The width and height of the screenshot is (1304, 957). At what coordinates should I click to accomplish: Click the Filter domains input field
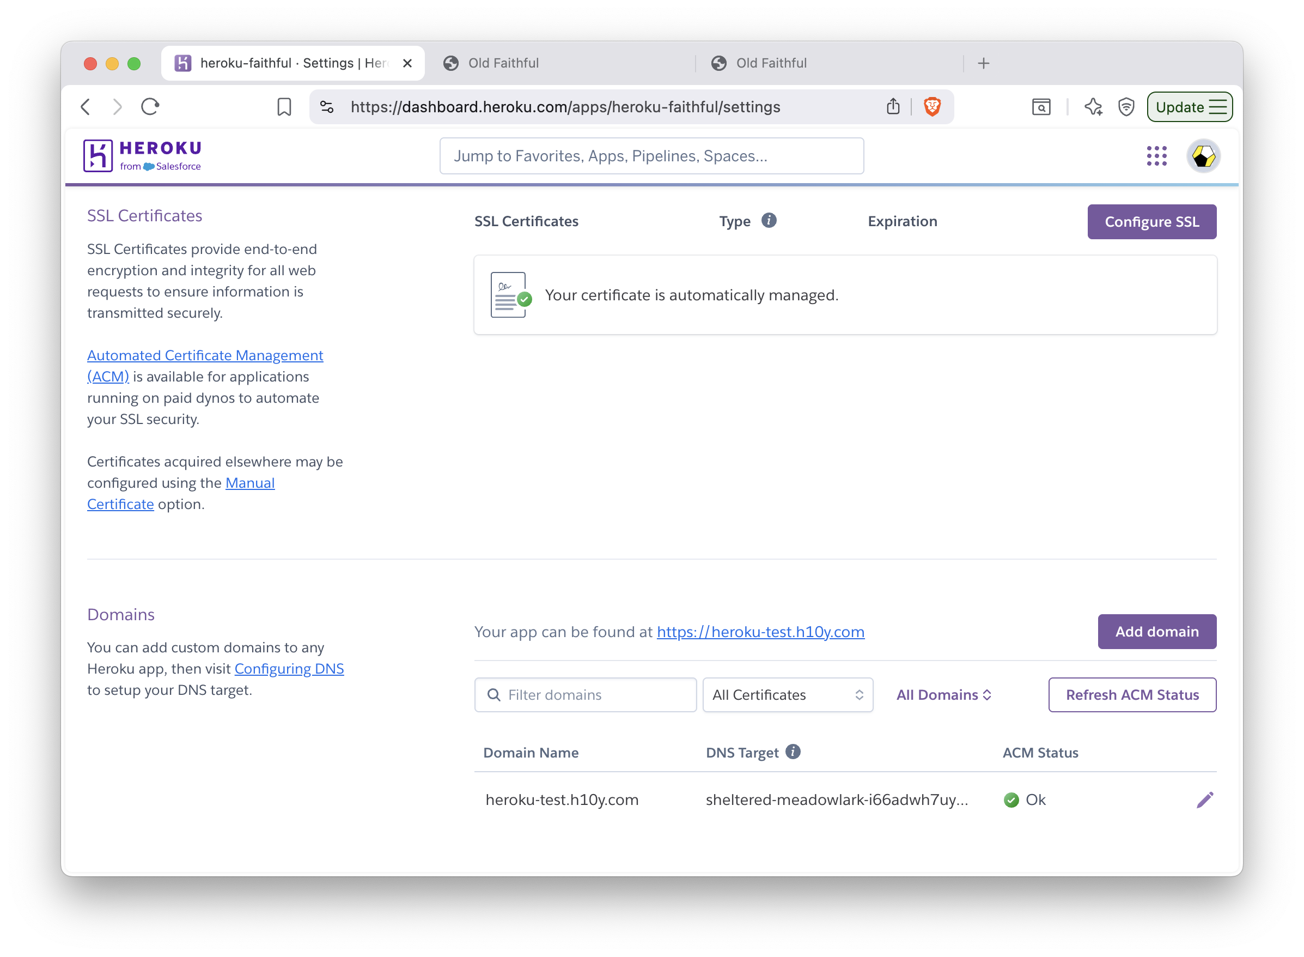pos(585,694)
